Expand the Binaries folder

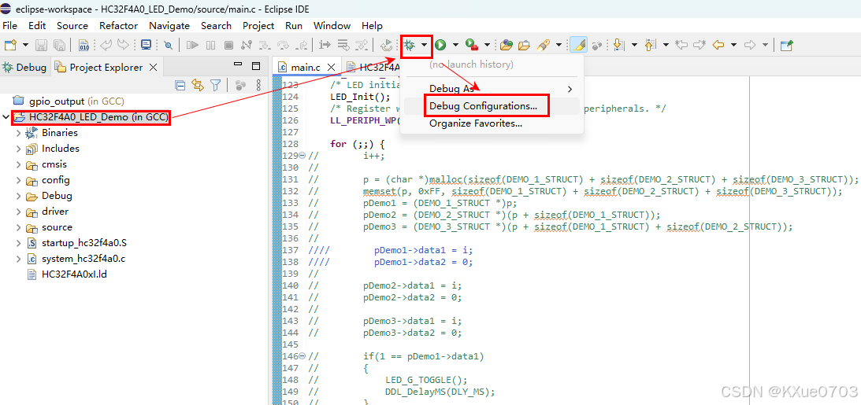(18, 133)
